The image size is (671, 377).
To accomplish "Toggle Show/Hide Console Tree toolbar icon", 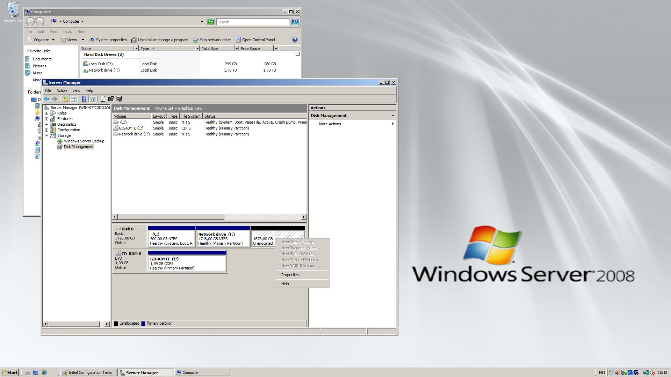I will (x=73, y=99).
